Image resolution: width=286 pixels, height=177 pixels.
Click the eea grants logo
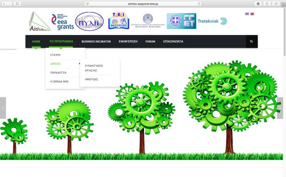pyautogui.click(x=63, y=22)
